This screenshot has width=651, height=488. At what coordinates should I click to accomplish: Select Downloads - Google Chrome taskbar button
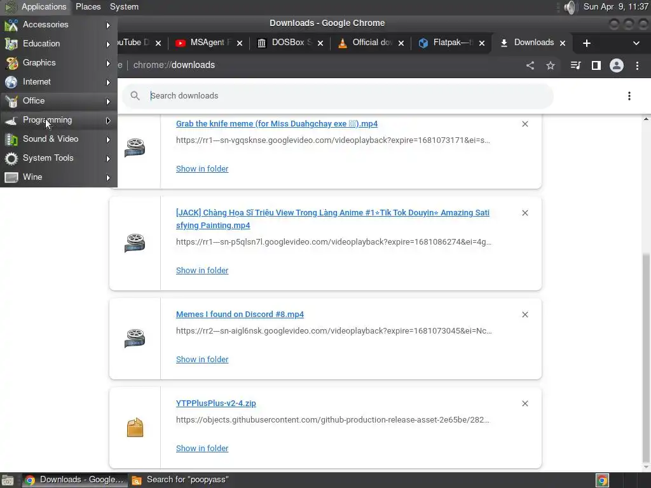pos(74,480)
